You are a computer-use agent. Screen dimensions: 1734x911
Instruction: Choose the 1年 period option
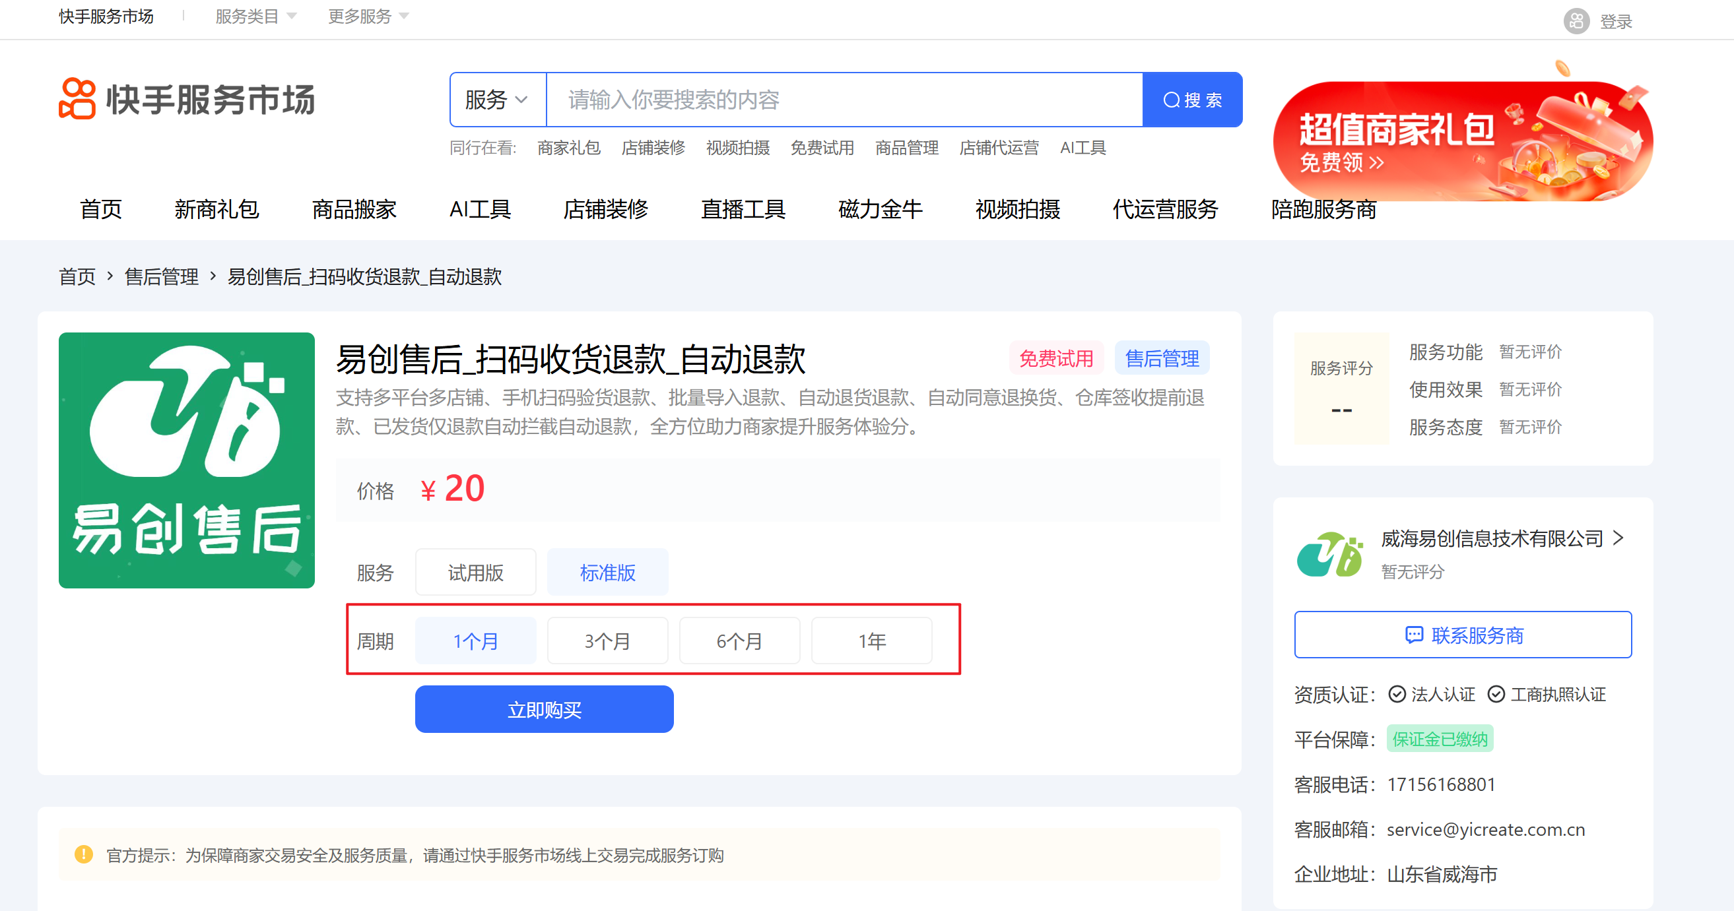tap(871, 641)
